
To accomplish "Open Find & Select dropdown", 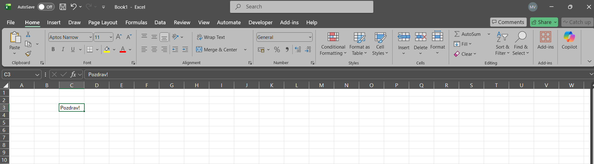I will coord(521,44).
